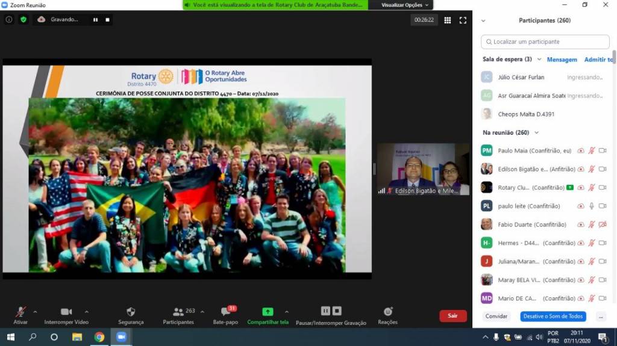This screenshot has height=346, width=617.
Task: Click the Localizar um participante search field
Action: coord(545,42)
